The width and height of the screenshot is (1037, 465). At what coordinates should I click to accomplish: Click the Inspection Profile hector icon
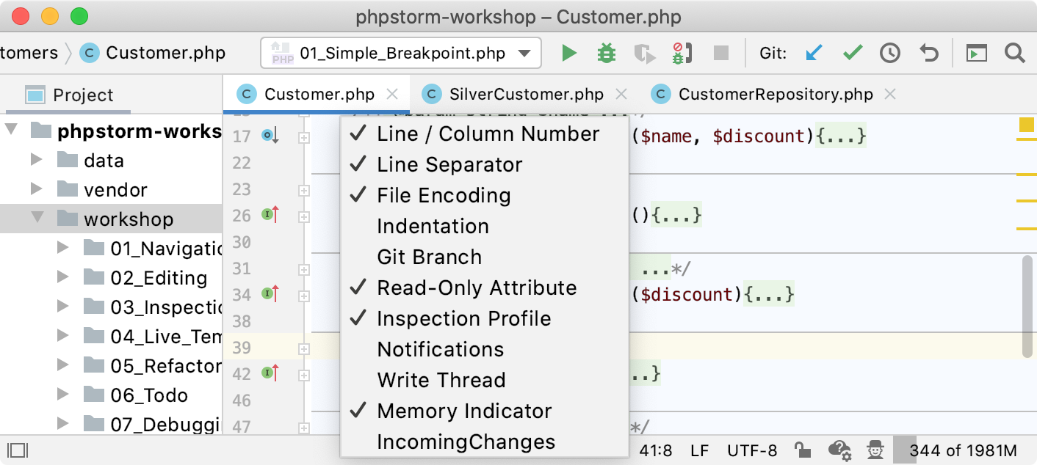coord(874,450)
